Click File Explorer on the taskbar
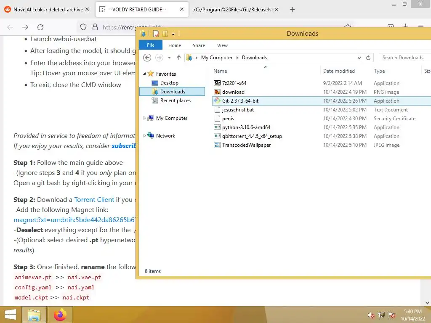This screenshot has width=431, height=323. 34,315
